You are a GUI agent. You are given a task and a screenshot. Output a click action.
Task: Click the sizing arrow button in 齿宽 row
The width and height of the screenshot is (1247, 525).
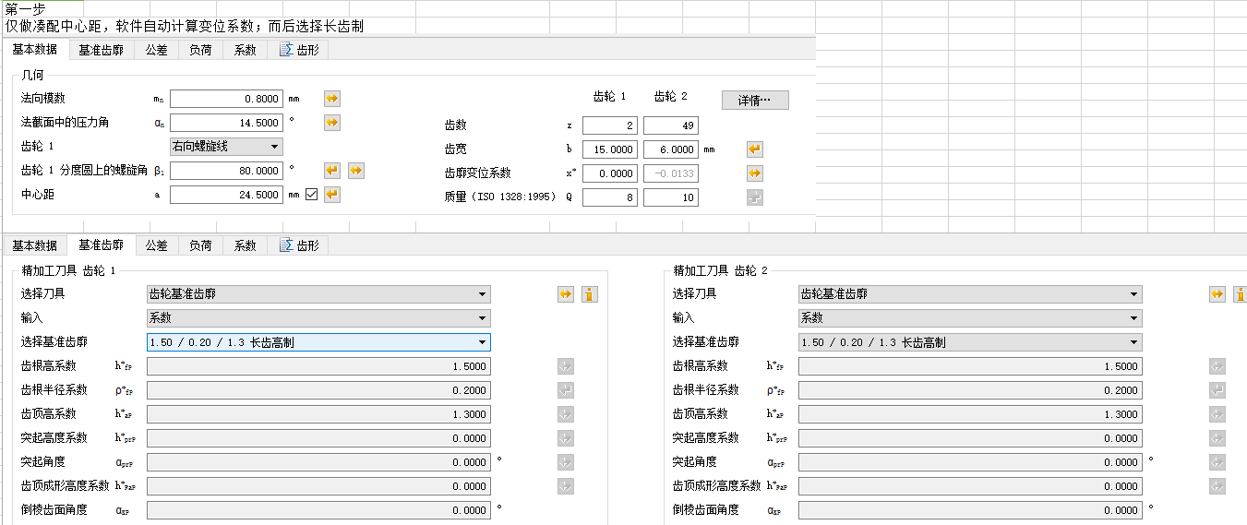754,149
